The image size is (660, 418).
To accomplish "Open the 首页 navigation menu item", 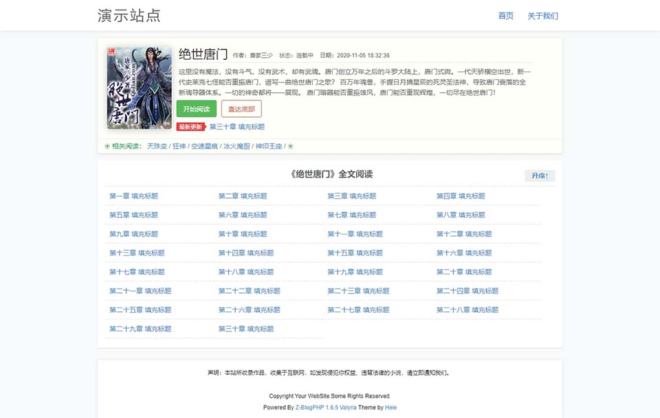I will [505, 16].
